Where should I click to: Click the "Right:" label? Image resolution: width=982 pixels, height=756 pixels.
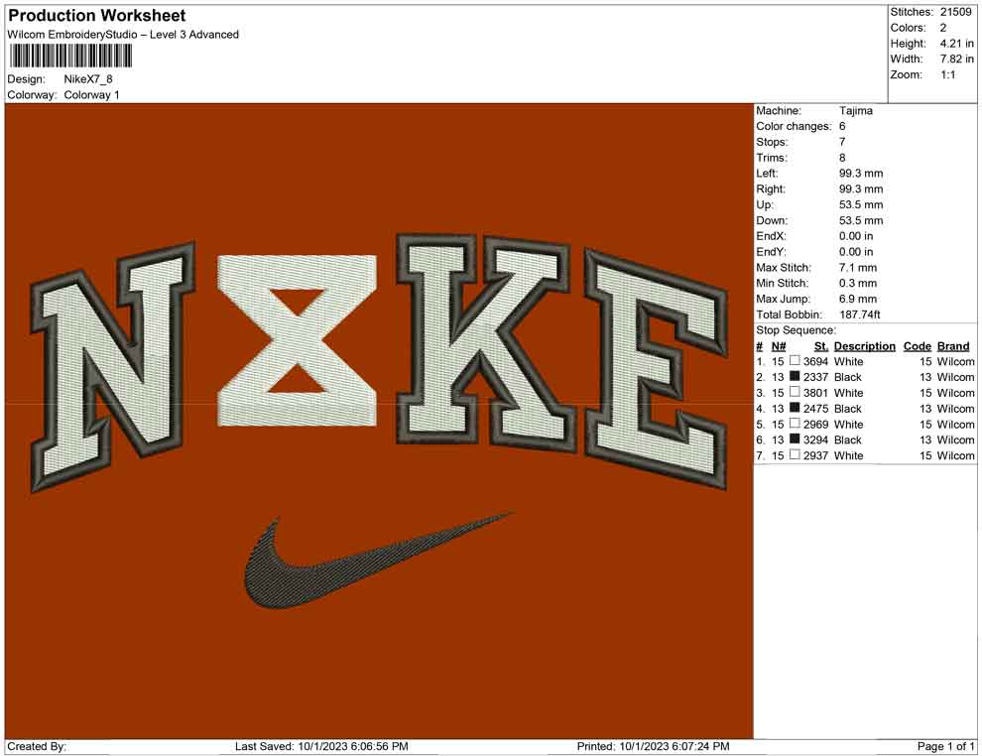coord(771,189)
